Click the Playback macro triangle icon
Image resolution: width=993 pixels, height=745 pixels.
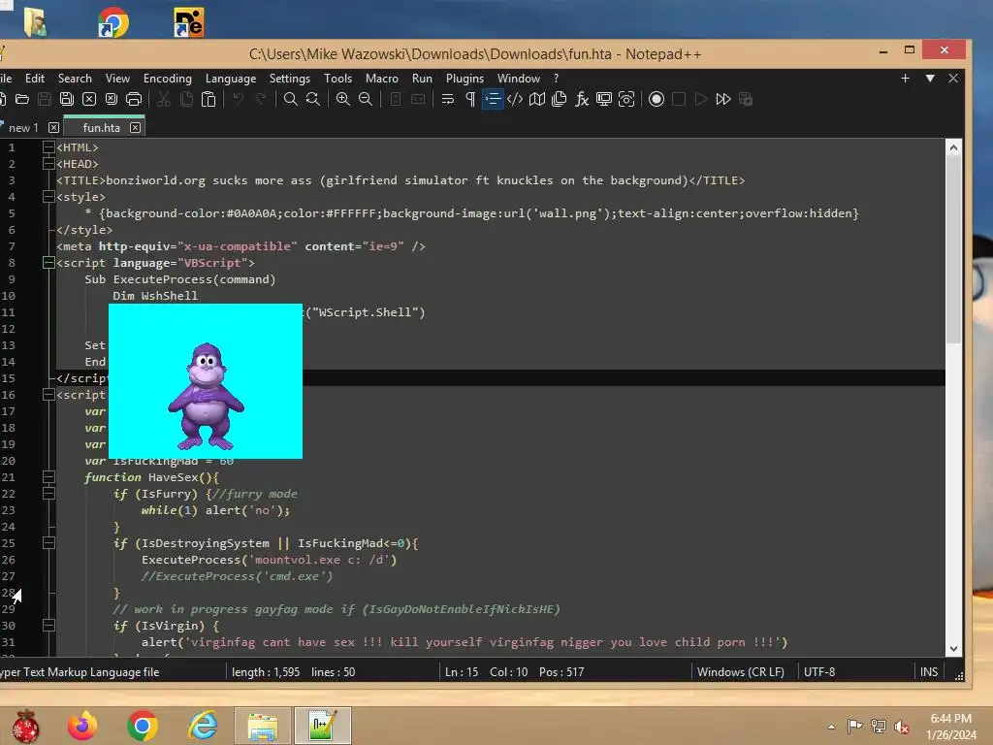point(701,99)
